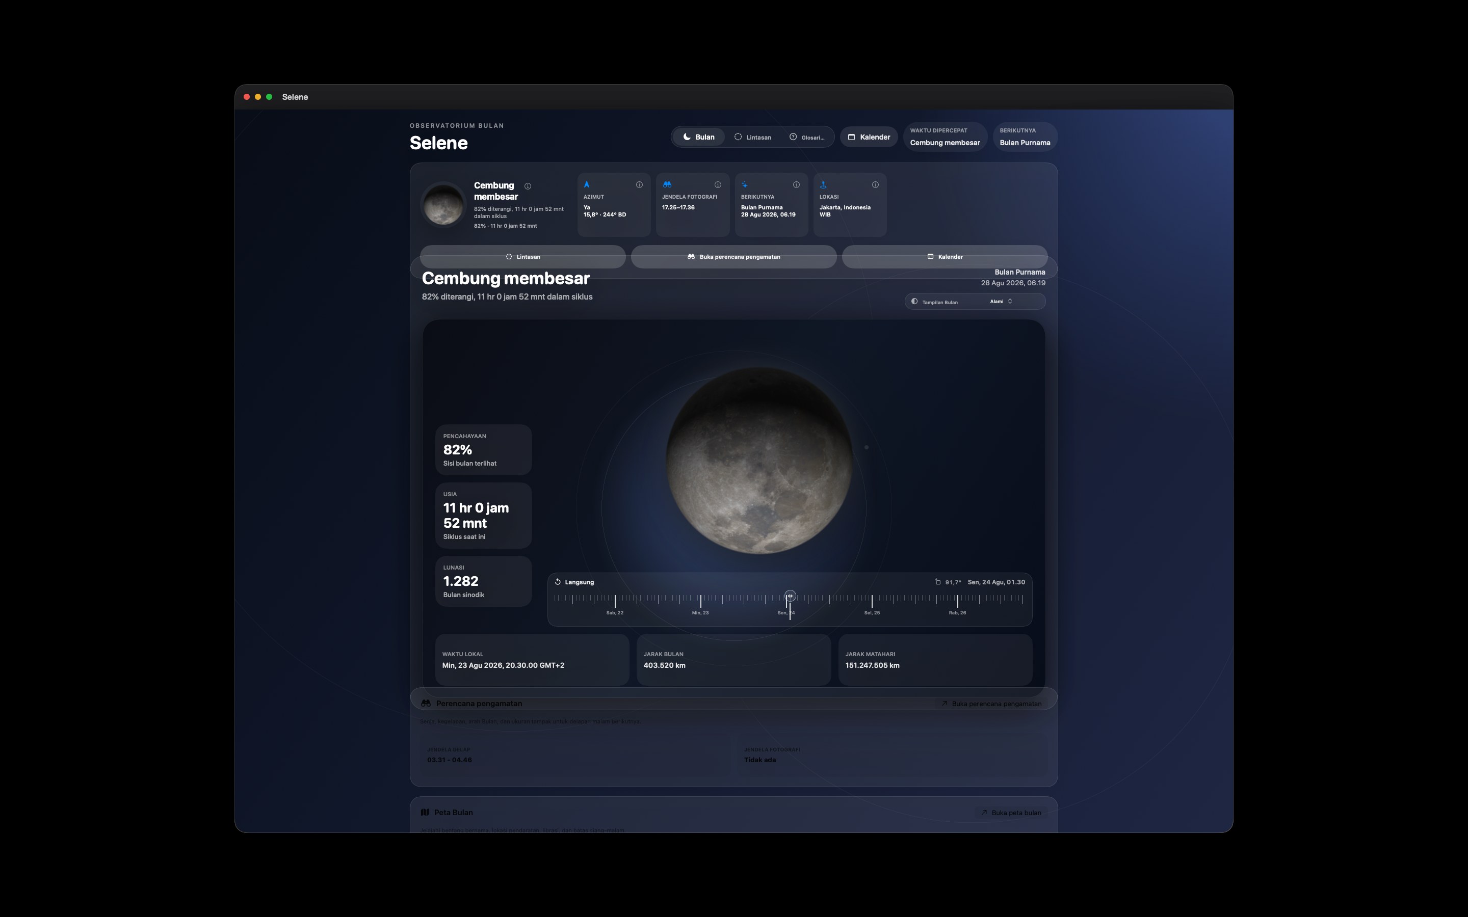This screenshot has width=1468, height=917.
Task: Click the 'Jakarta, Indonesia' location text
Action: pyautogui.click(x=845, y=207)
